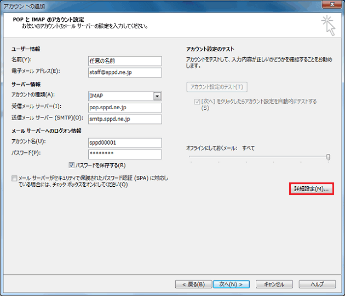Select the 送信メール サーバー (SMTP) field

124,119
